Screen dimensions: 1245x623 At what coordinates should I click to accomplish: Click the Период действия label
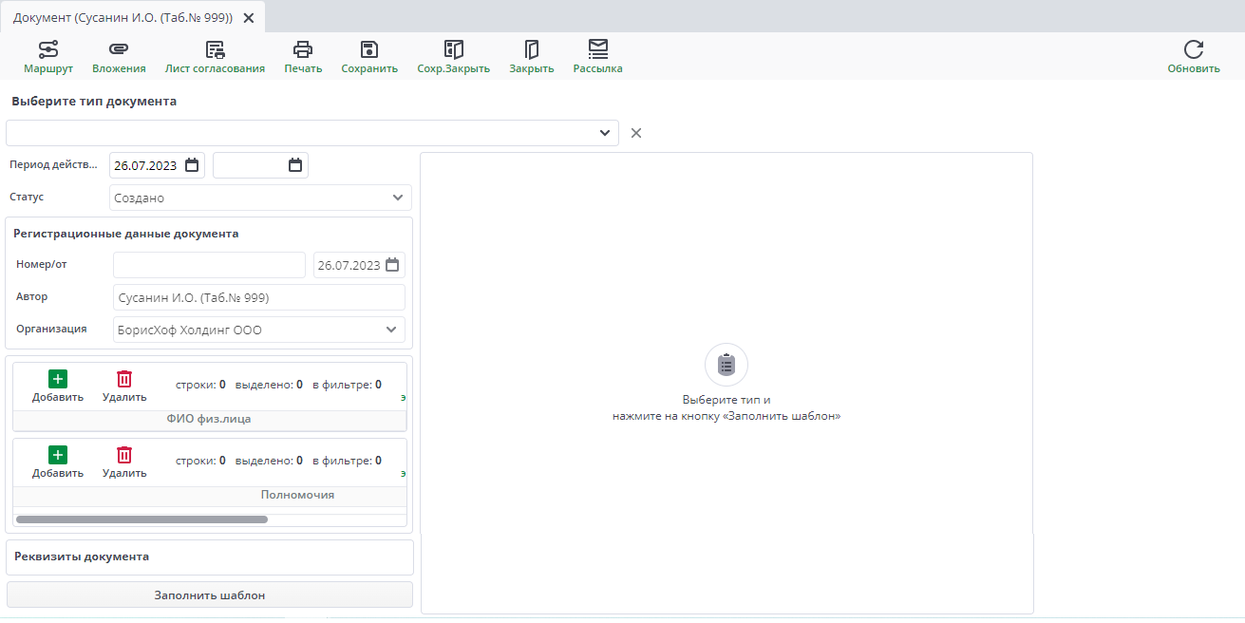pyautogui.click(x=53, y=164)
